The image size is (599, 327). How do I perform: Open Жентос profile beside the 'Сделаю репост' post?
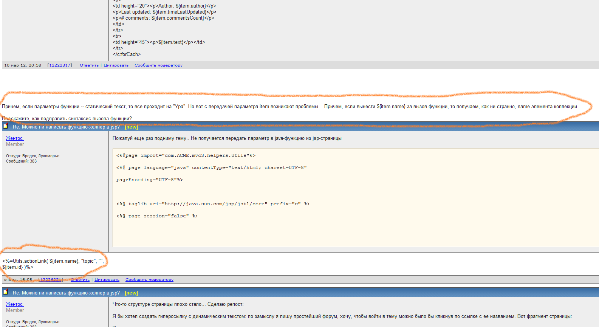click(x=14, y=304)
